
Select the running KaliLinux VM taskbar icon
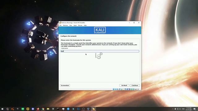coord(93,109)
